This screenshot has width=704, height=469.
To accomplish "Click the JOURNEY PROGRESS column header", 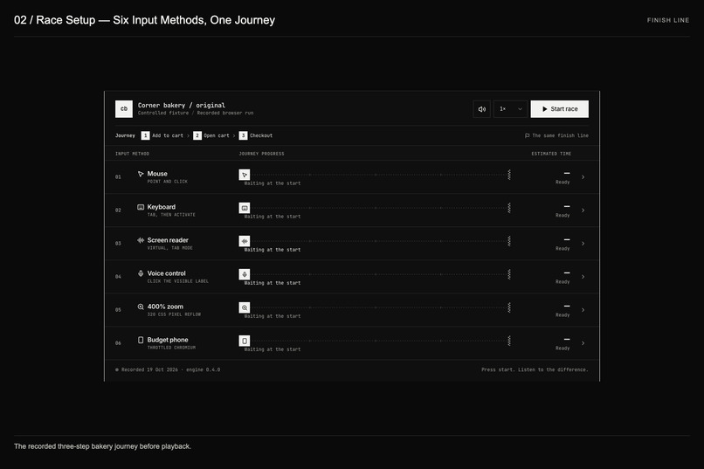I will (261, 154).
